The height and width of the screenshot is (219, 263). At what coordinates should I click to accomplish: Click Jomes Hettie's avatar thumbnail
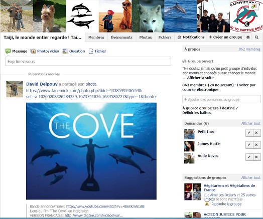point(189,146)
